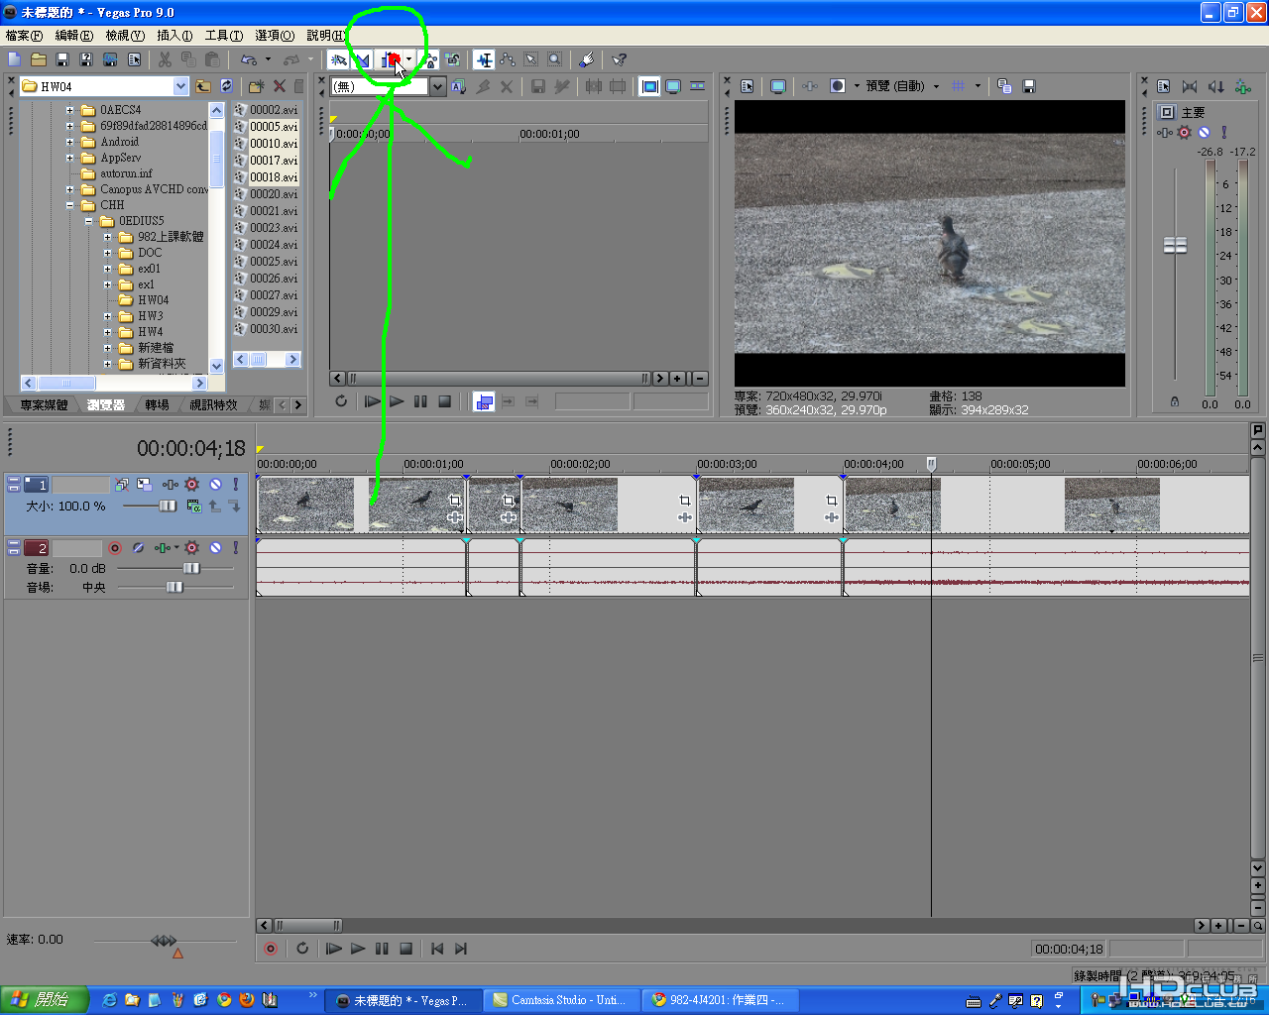Viewport: 1269px width, 1015px height.
Task: Open preview on external monitor
Action: coord(778,87)
